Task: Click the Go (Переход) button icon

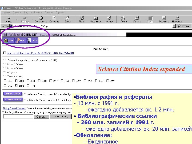Action: 179,26
